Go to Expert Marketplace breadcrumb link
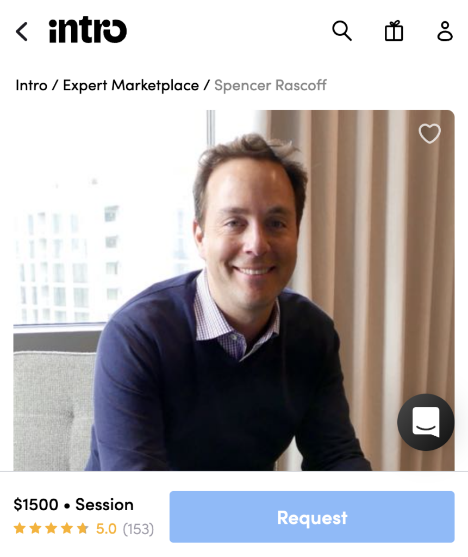 (x=130, y=85)
